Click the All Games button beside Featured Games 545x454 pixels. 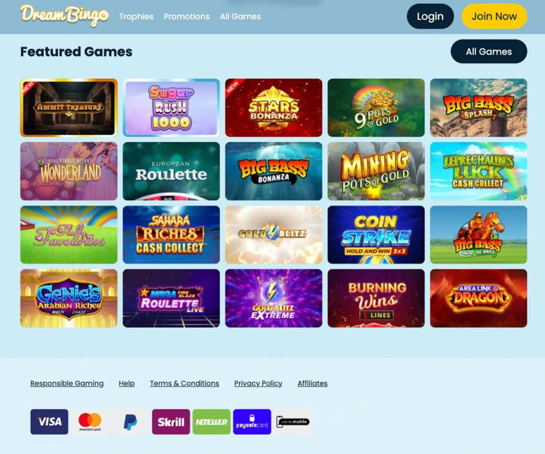pos(489,52)
